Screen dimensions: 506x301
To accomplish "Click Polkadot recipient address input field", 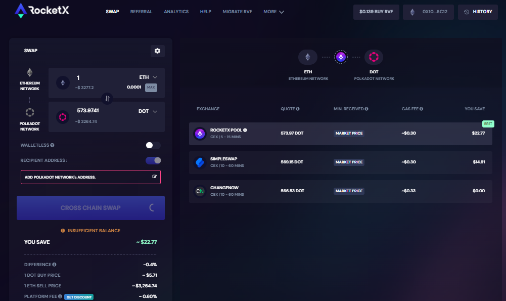I will tap(90, 177).
